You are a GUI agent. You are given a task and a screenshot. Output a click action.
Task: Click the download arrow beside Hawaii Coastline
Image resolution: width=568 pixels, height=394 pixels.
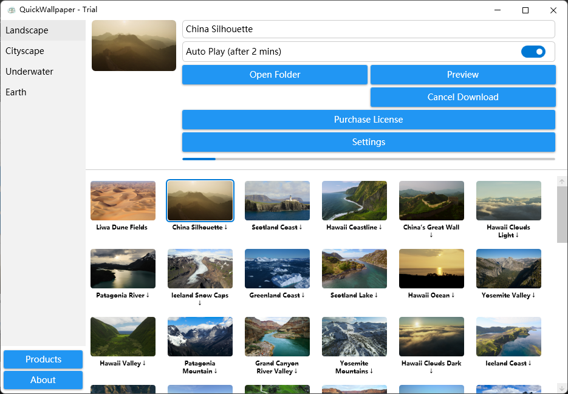click(x=381, y=227)
